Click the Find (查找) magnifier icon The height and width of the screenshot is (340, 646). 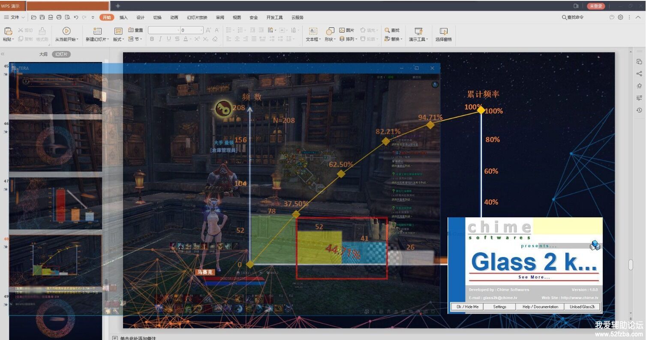coord(387,30)
